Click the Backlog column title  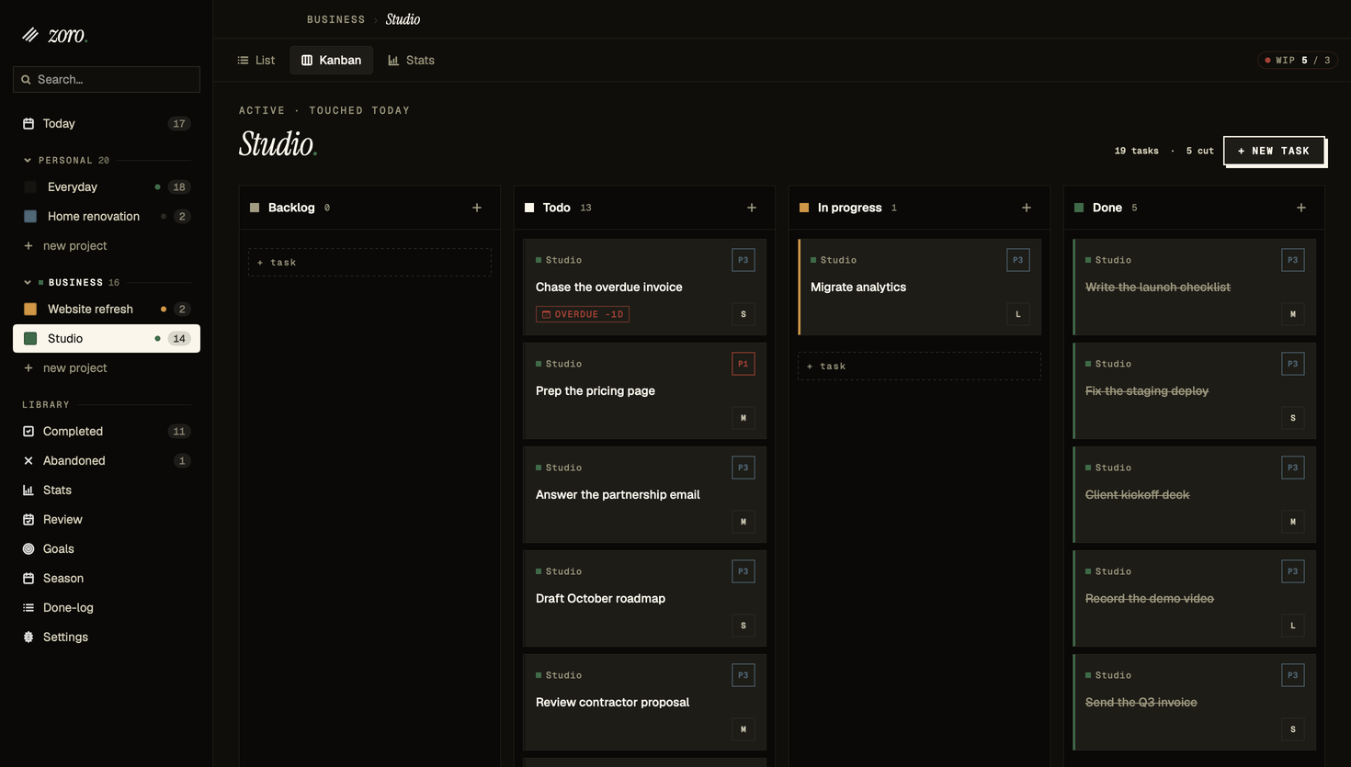point(291,208)
